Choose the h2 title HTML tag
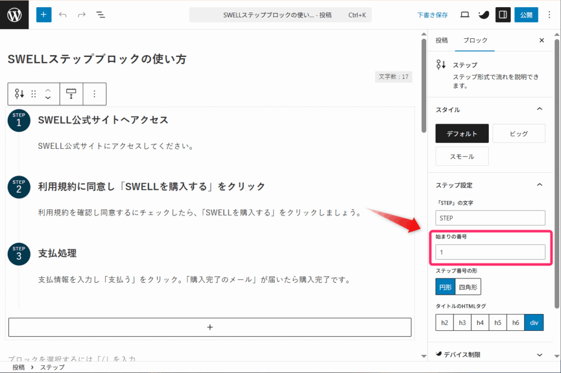The image size is (561, 373). pos(444,323)
